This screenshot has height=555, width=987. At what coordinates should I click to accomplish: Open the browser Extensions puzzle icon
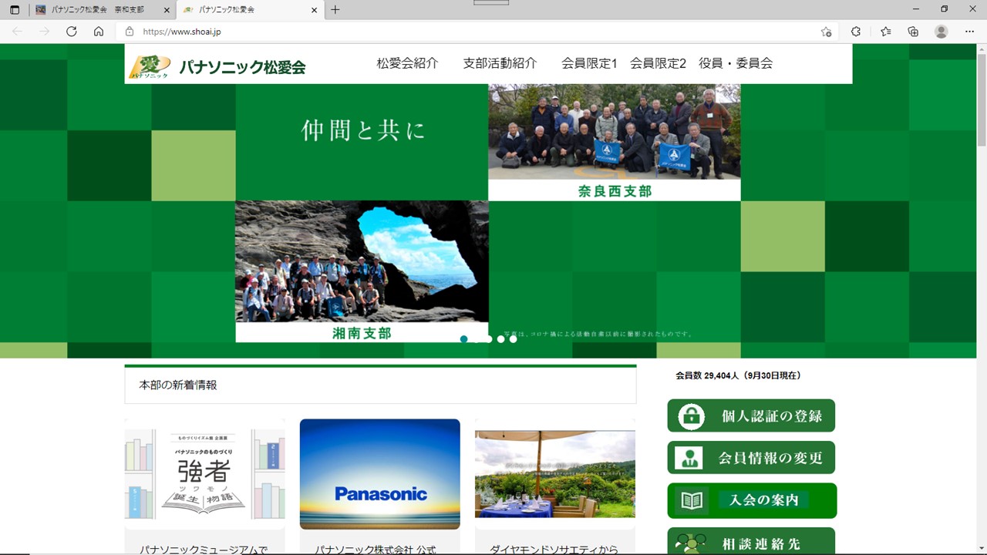[856, 32]
